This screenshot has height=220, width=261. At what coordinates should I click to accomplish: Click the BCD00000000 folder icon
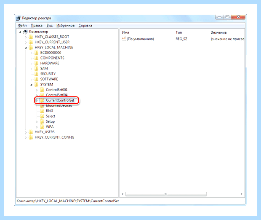pyautogui.click(x=37, y=53)
